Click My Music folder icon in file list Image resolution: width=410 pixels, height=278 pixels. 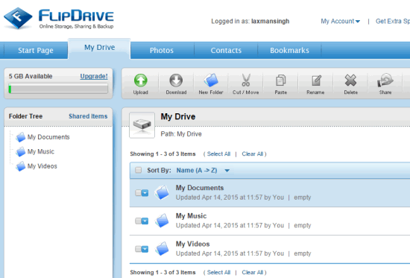click(162, 221)
